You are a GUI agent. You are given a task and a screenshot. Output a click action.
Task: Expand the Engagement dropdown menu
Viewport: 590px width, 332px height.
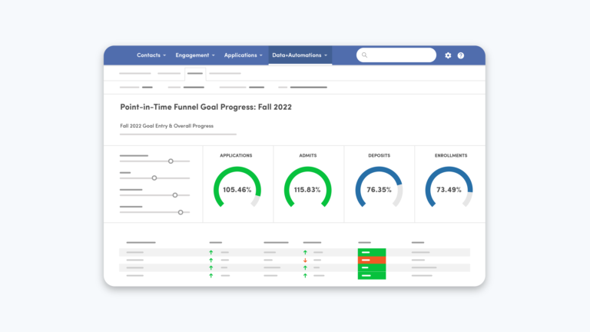pyautogui.click(x=195, y=55)
